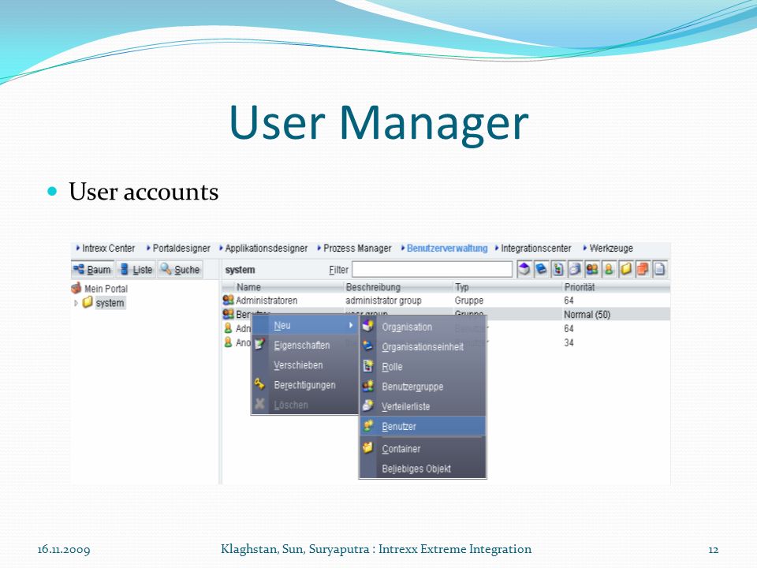Click the Verteilerliste submenu icon

(368, 405)
